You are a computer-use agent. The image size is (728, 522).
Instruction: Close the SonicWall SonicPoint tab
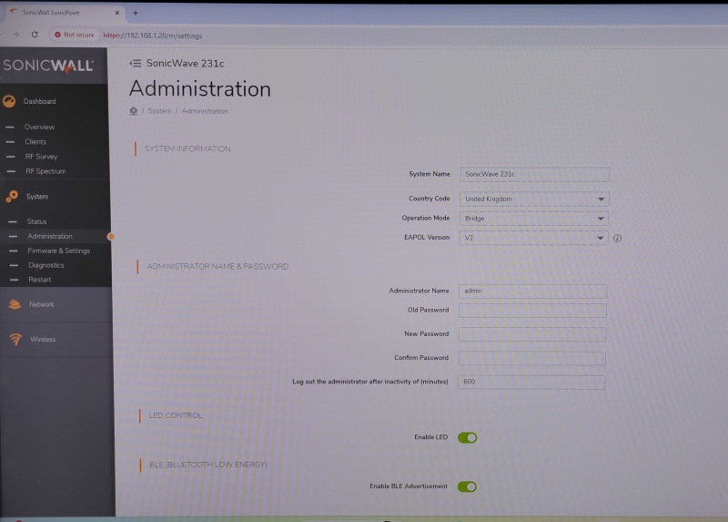[117, 13]
